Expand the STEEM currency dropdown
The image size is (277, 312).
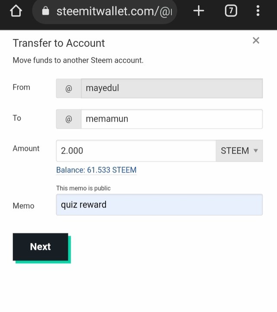tap(239, 151)
